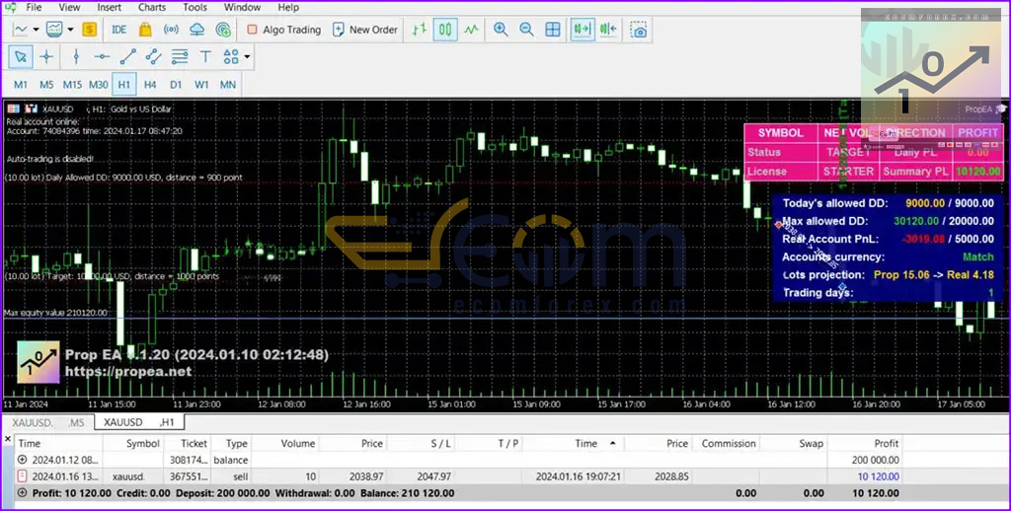Screen dimensions: 1011x511
Task: Select the trendline drawing tool
Action: 127,56
